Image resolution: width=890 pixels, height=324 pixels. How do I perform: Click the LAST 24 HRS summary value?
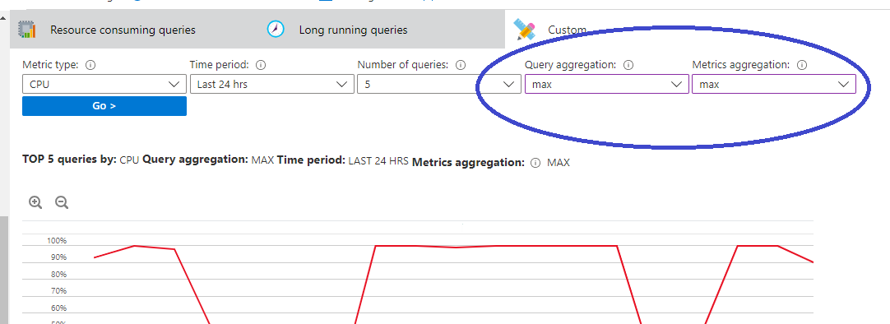pos(378,160)
